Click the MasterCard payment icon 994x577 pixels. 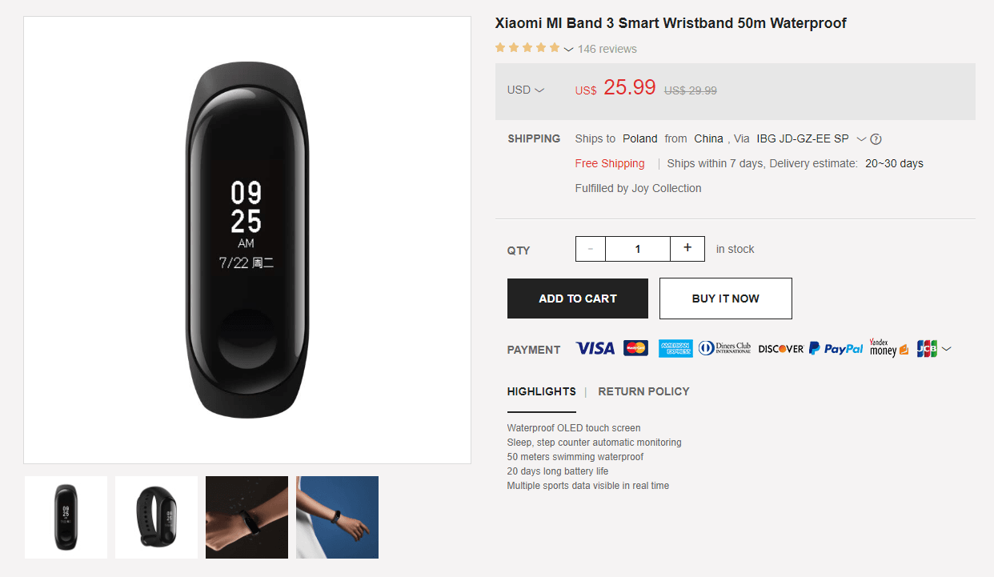point(635,349)
